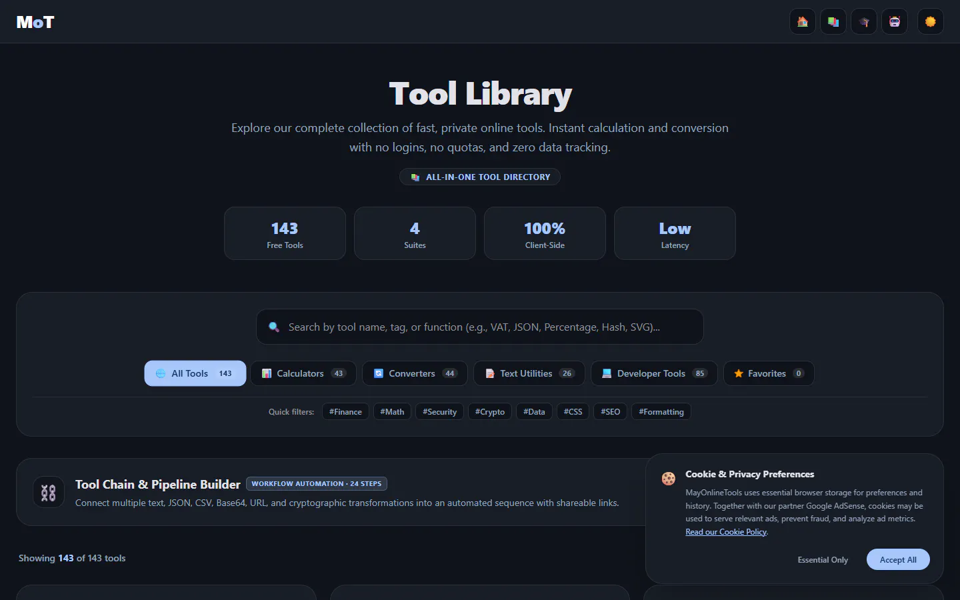Click the chain-link Tool Chain icon
The image size is (960, 600).
pyautogui.click(x=49, y=493)
